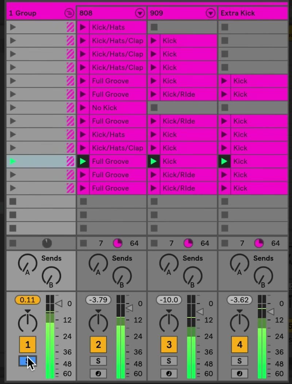Toggle track activator 2 for 808
The width and height of the screenshot is (292, 384).
(x=98, y=345)
